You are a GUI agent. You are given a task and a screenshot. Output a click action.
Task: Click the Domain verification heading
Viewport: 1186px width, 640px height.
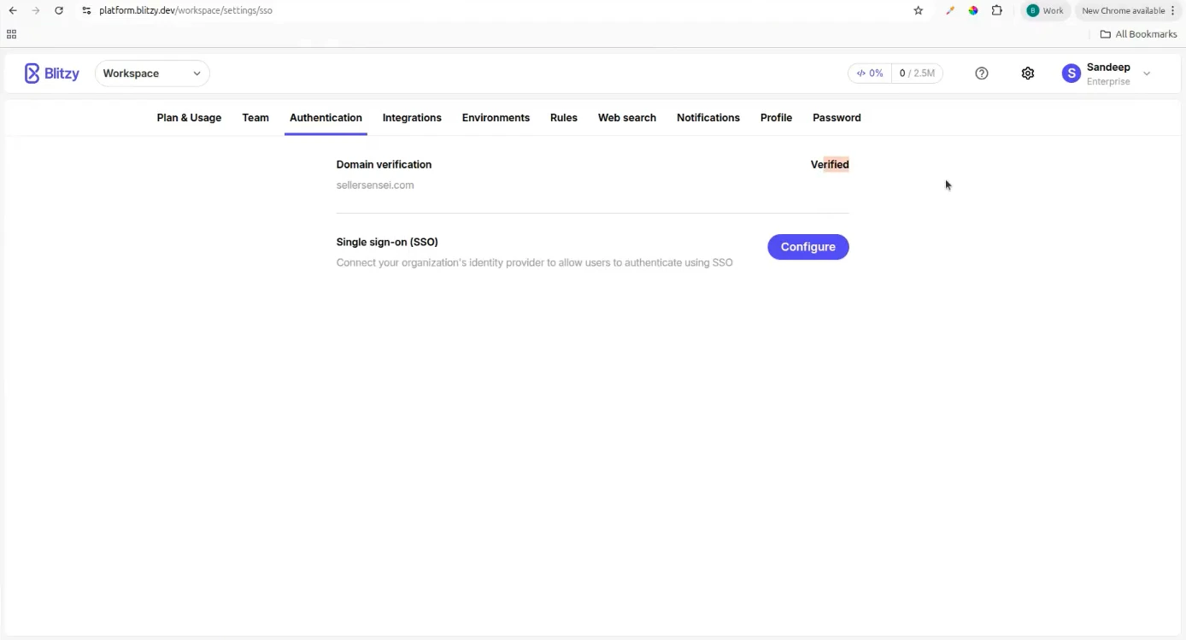pyautogui.click(x=384, y=164)
